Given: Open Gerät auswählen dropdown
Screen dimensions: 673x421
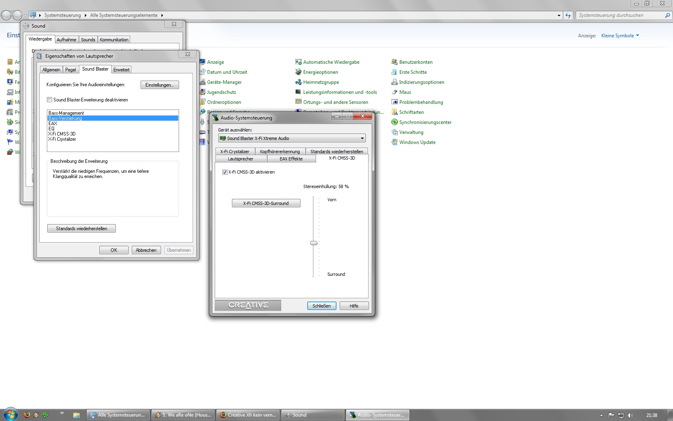Looking at the screenshot, I should coord(292,138).
